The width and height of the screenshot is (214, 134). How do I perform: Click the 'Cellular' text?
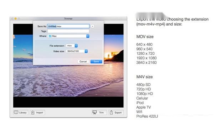(142, 98)
